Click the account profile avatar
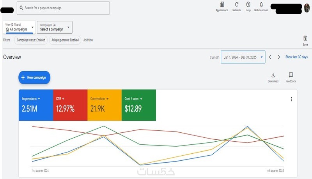The height and width of the screenshot is (179, 312). [307, 8]
